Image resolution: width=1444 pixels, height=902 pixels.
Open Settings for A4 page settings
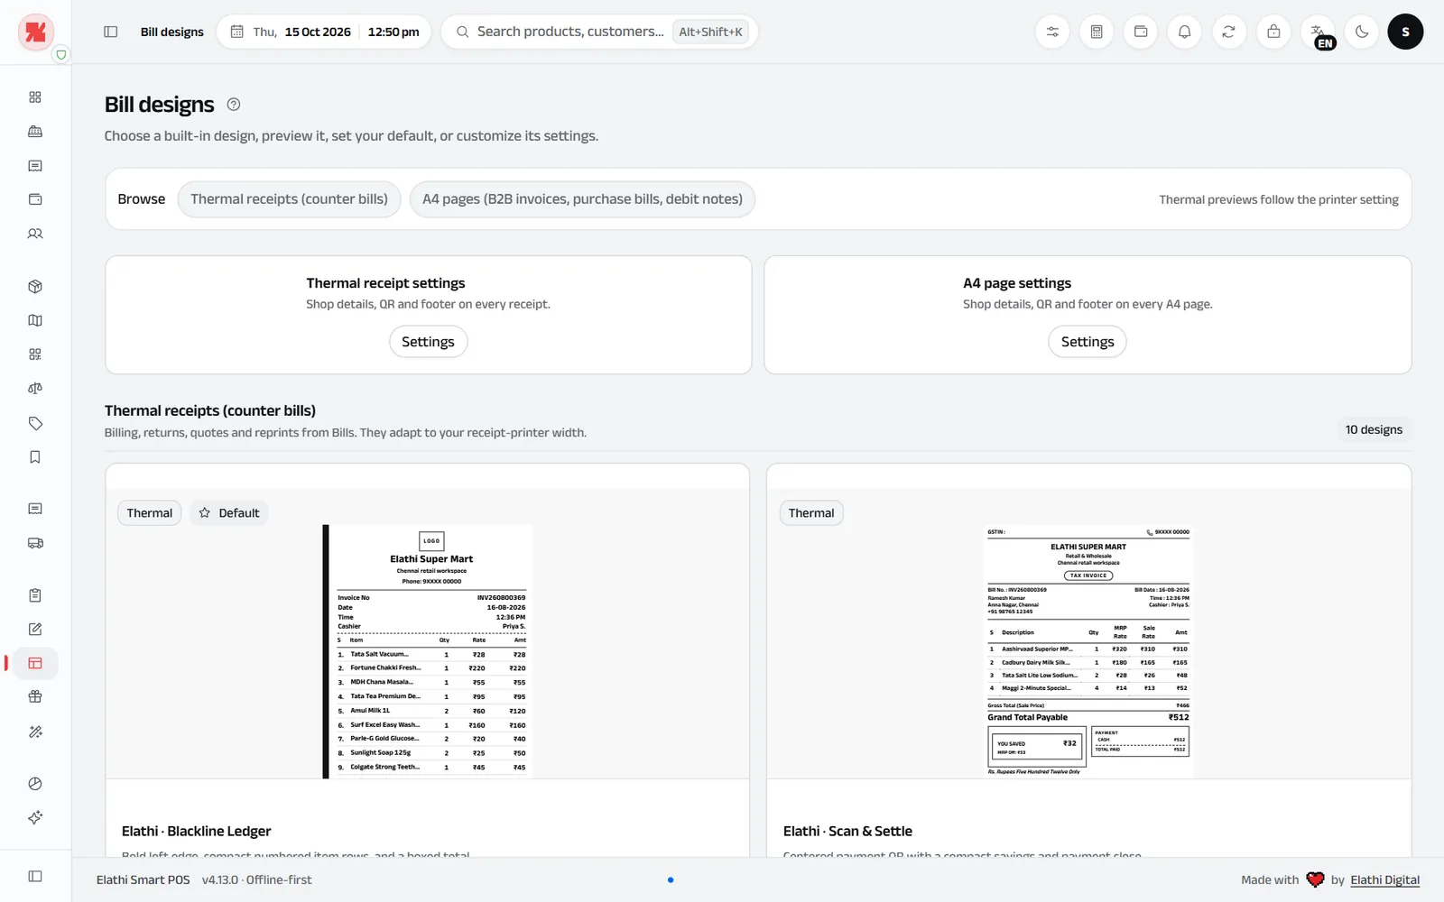click(x=1088, y=342)
